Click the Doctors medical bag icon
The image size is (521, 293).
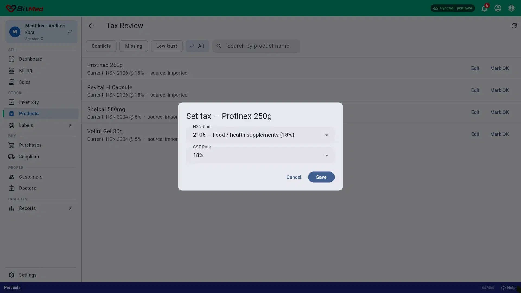tap(11, 188)
